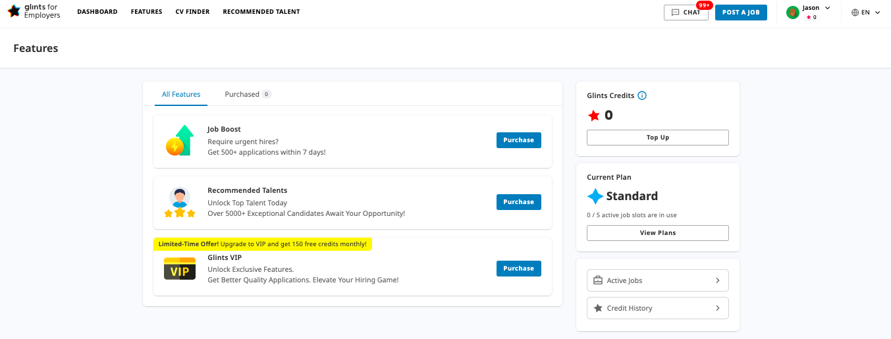
Task: Click the Recommended Talents avatar icon
Action: (180, 202)
